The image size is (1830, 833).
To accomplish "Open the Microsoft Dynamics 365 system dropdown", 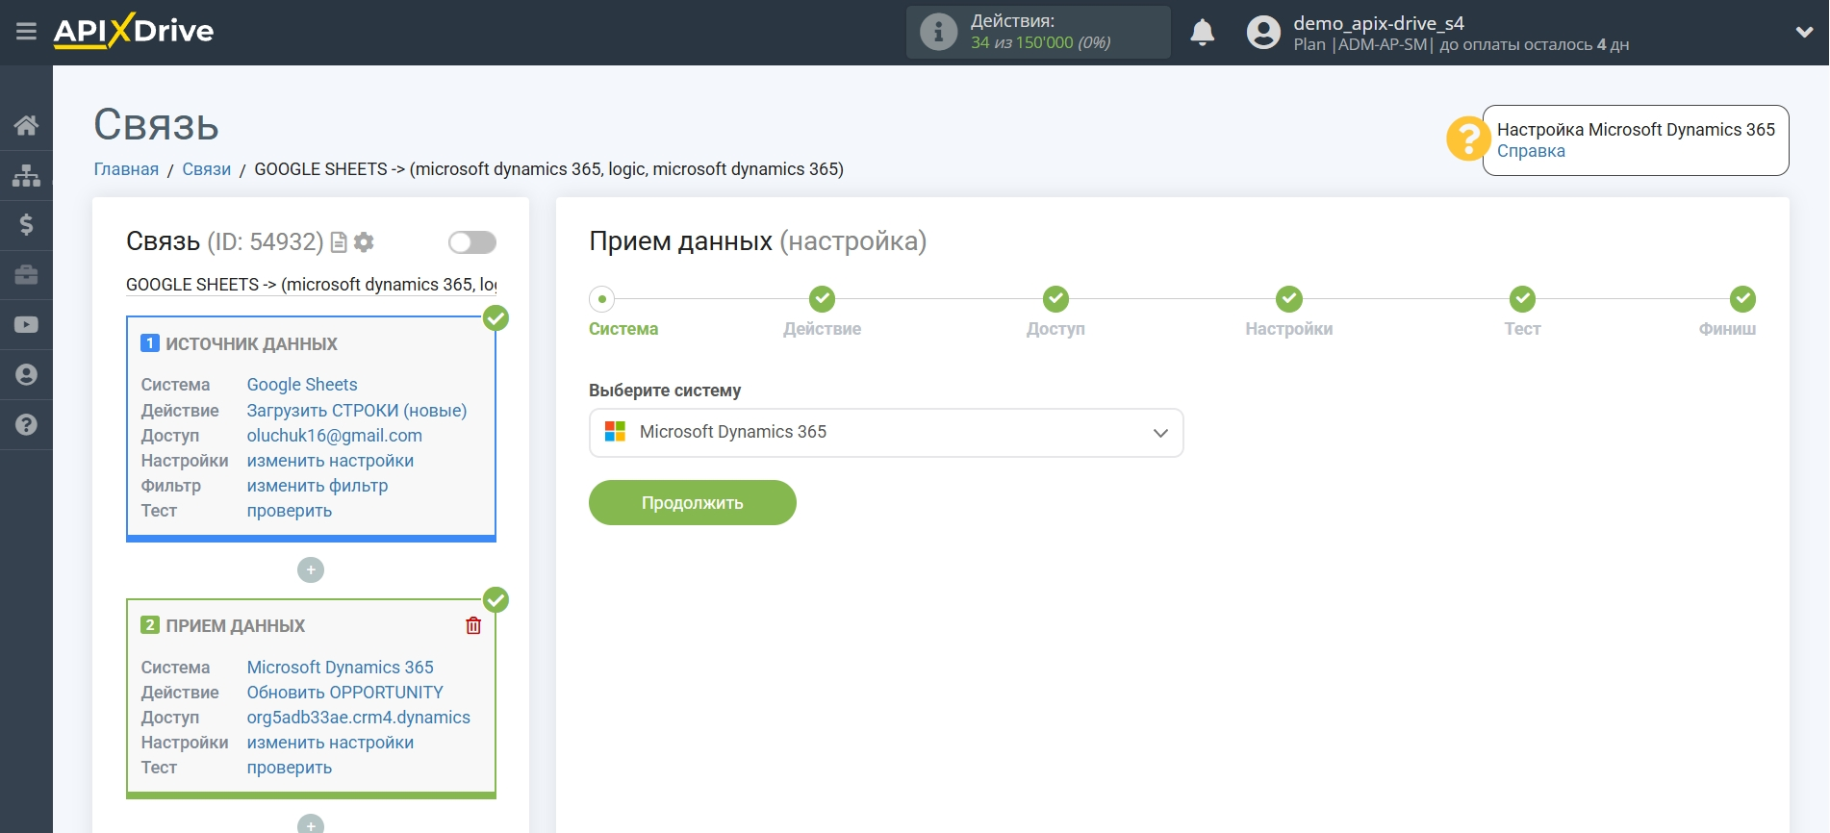I will [x=886, y=433].
